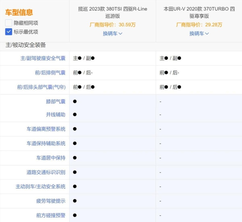Click the 并线辅助 label

pos(56,115)
